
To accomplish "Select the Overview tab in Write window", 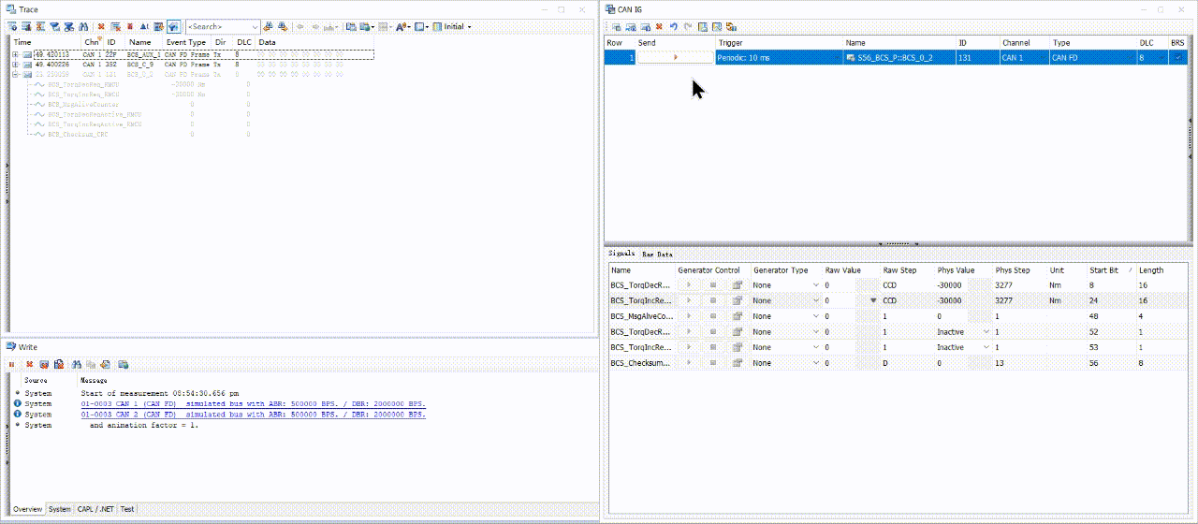I will pyautogui.click(x=27, y=509).
